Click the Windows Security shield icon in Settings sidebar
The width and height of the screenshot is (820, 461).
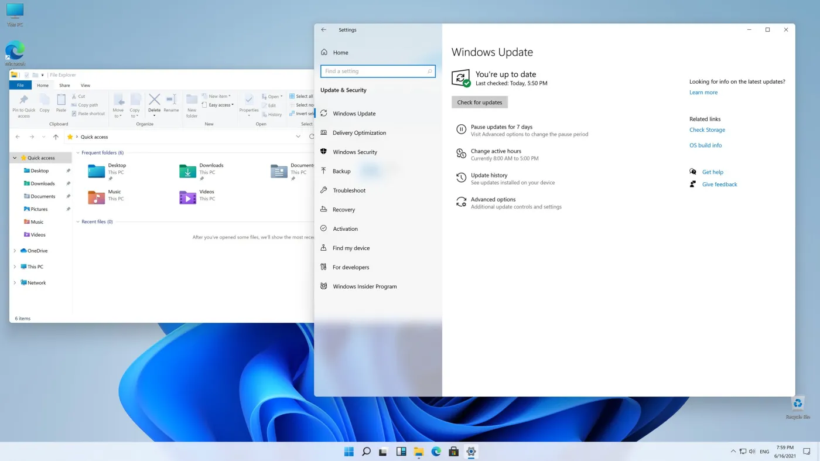323,152
